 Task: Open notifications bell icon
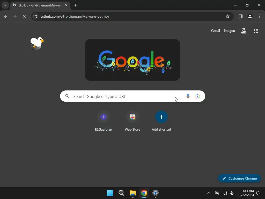point(258,193)
